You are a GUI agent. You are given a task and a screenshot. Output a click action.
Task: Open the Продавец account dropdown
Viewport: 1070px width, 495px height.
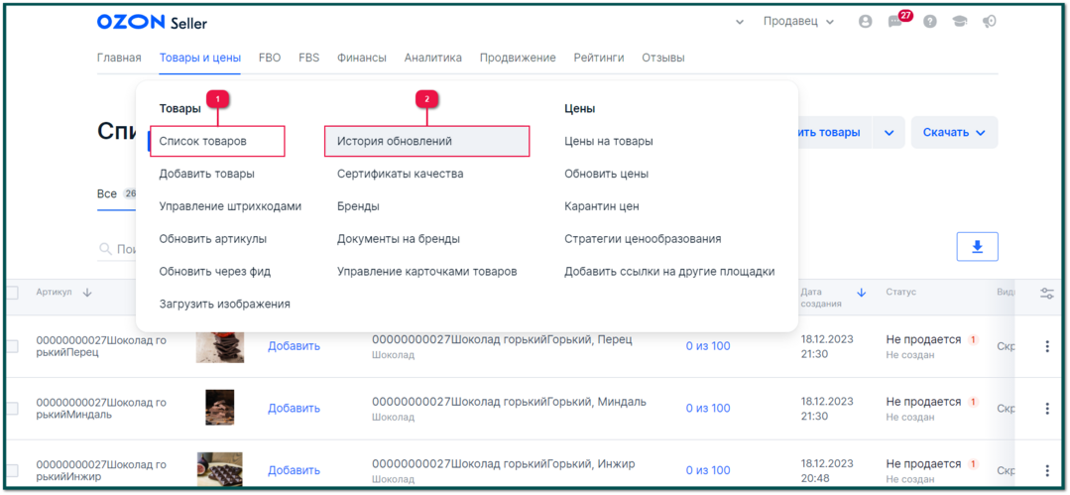tap(798, 22)
